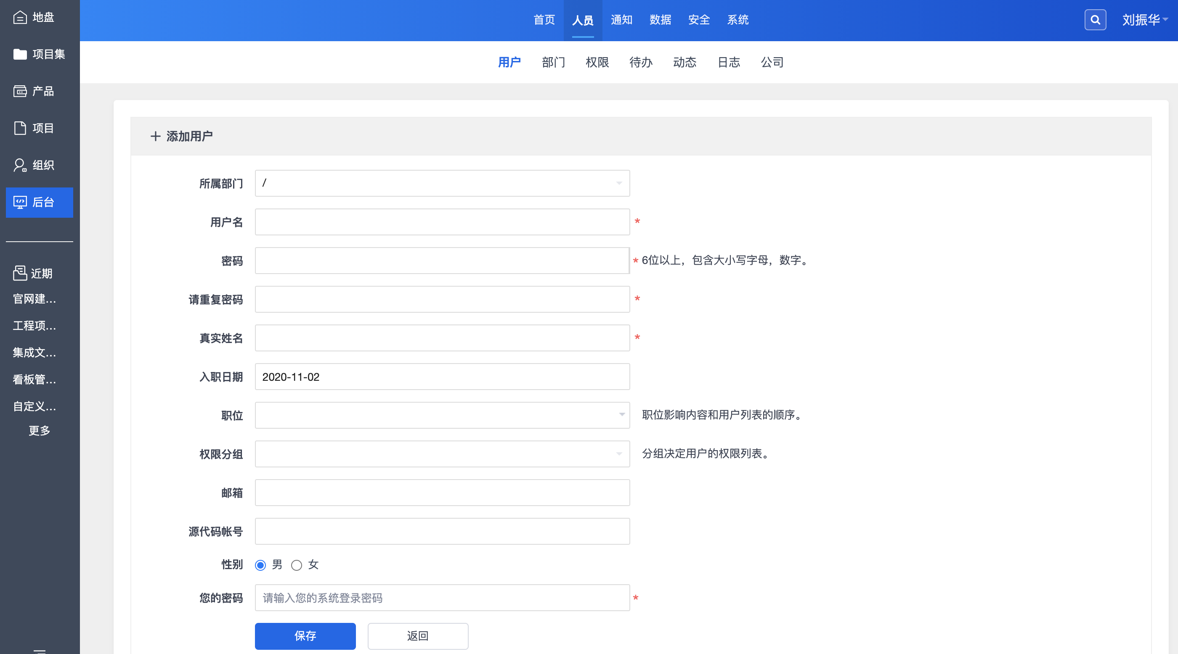
Task: Open the 项目集 folder icon
Action: pyautogui.click(x=20, y=54)
